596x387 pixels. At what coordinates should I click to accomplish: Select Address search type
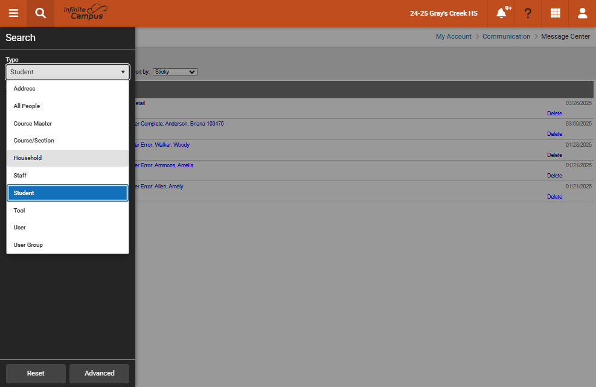point(68,89)
